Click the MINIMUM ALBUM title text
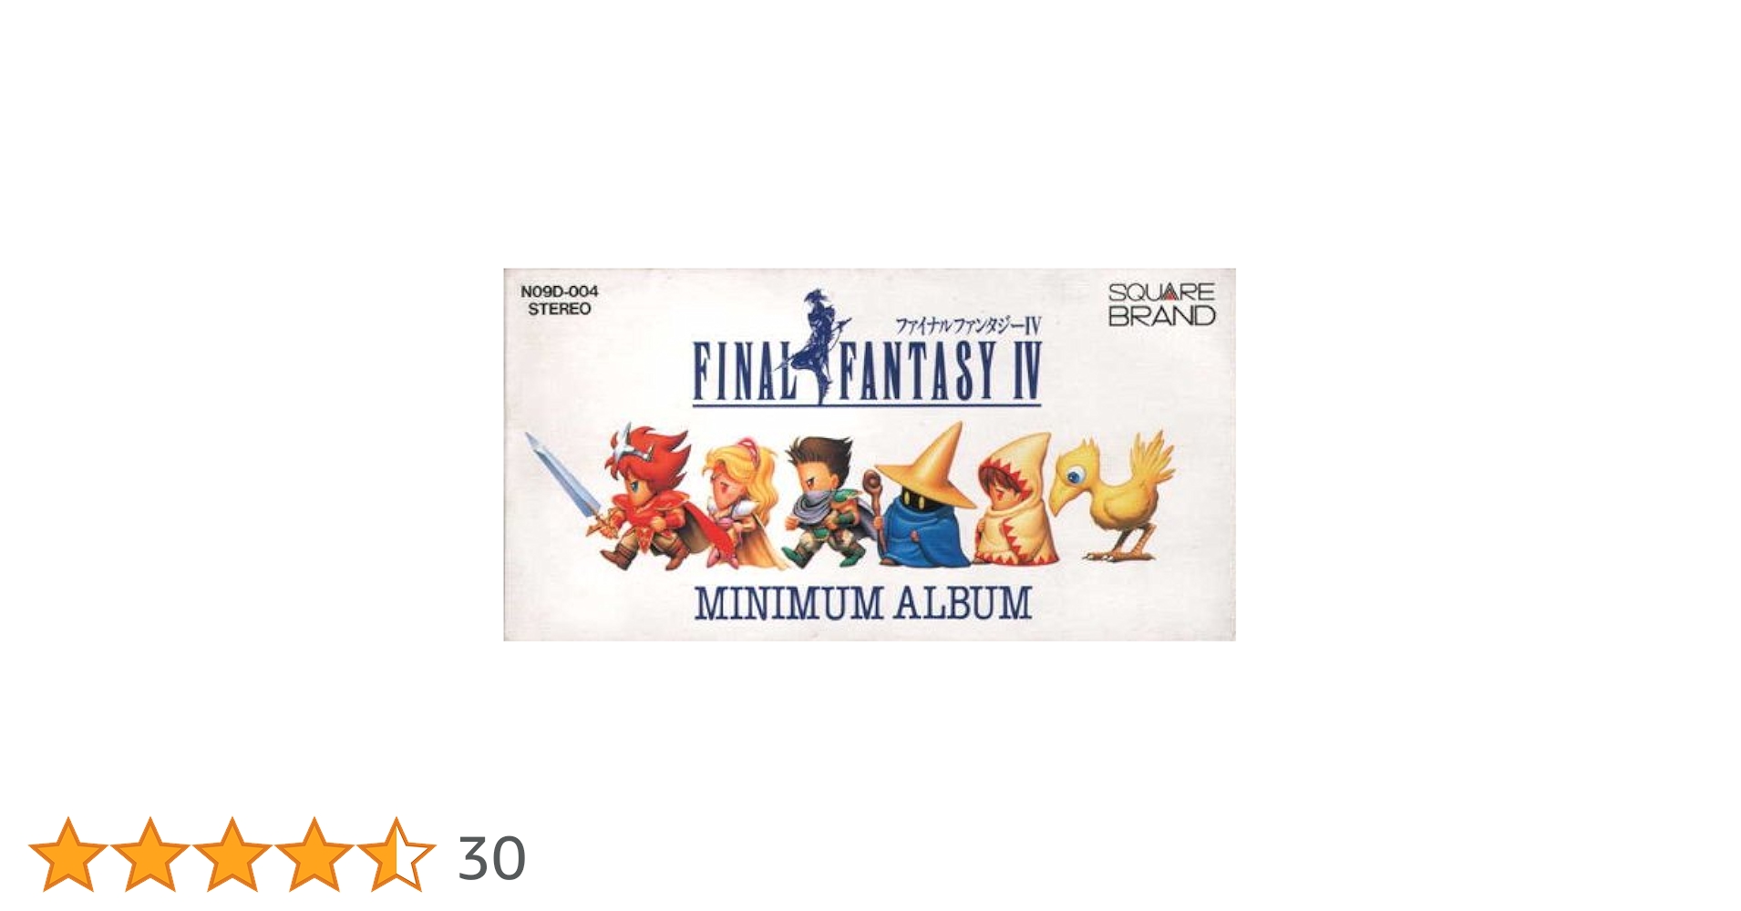 [x=863, y=604]
